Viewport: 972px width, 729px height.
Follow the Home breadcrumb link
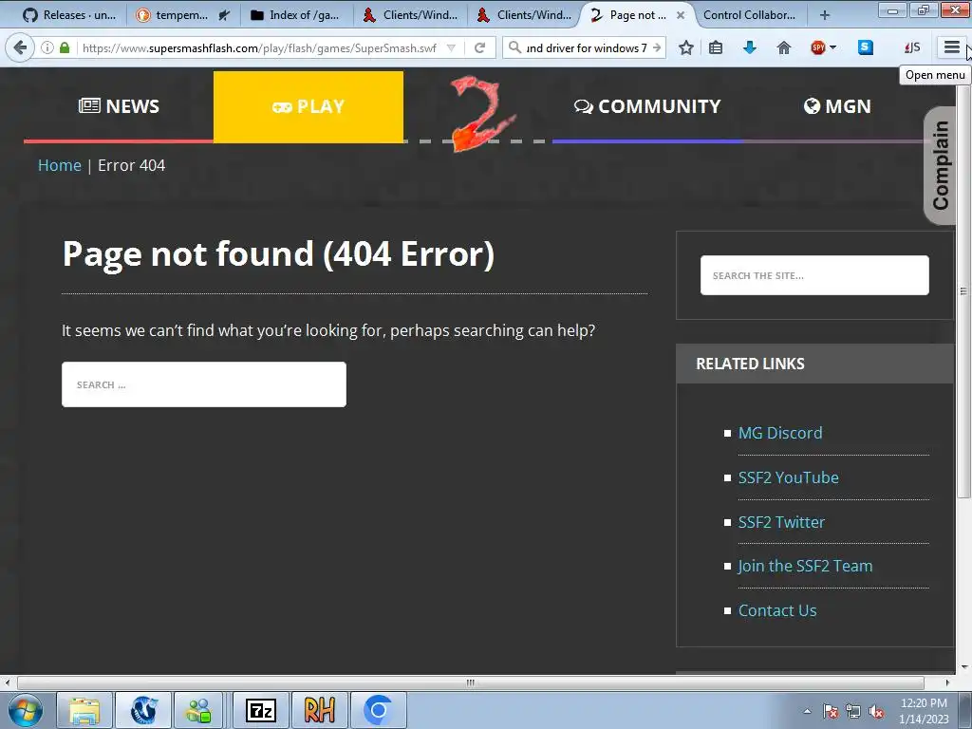coord(60,165)
